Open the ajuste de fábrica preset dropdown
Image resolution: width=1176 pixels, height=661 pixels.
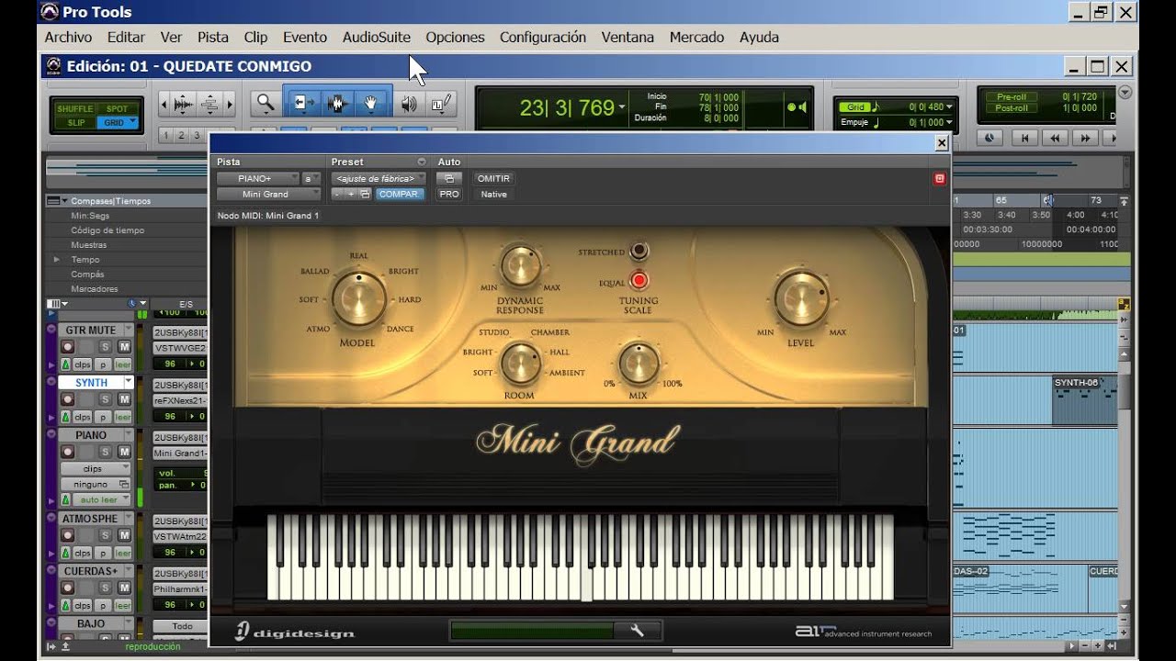pyautogui.click(x=378, y=178)
